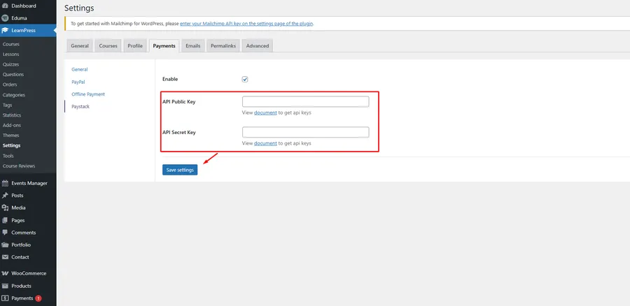Open Themes in LearnPress submenu

click(10, 136)
